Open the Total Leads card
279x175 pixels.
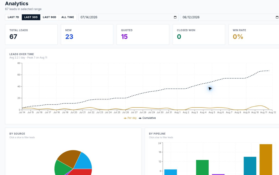[31, 34]
